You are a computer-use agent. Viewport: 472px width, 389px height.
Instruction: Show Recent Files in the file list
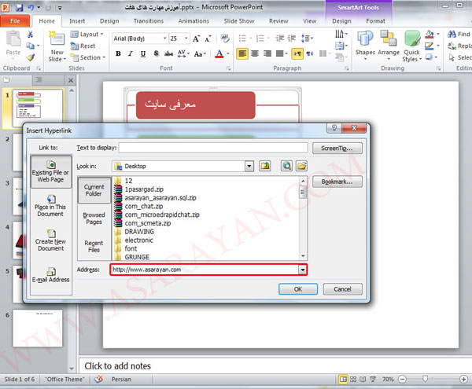pyautogui.click(x=94, y=244)
